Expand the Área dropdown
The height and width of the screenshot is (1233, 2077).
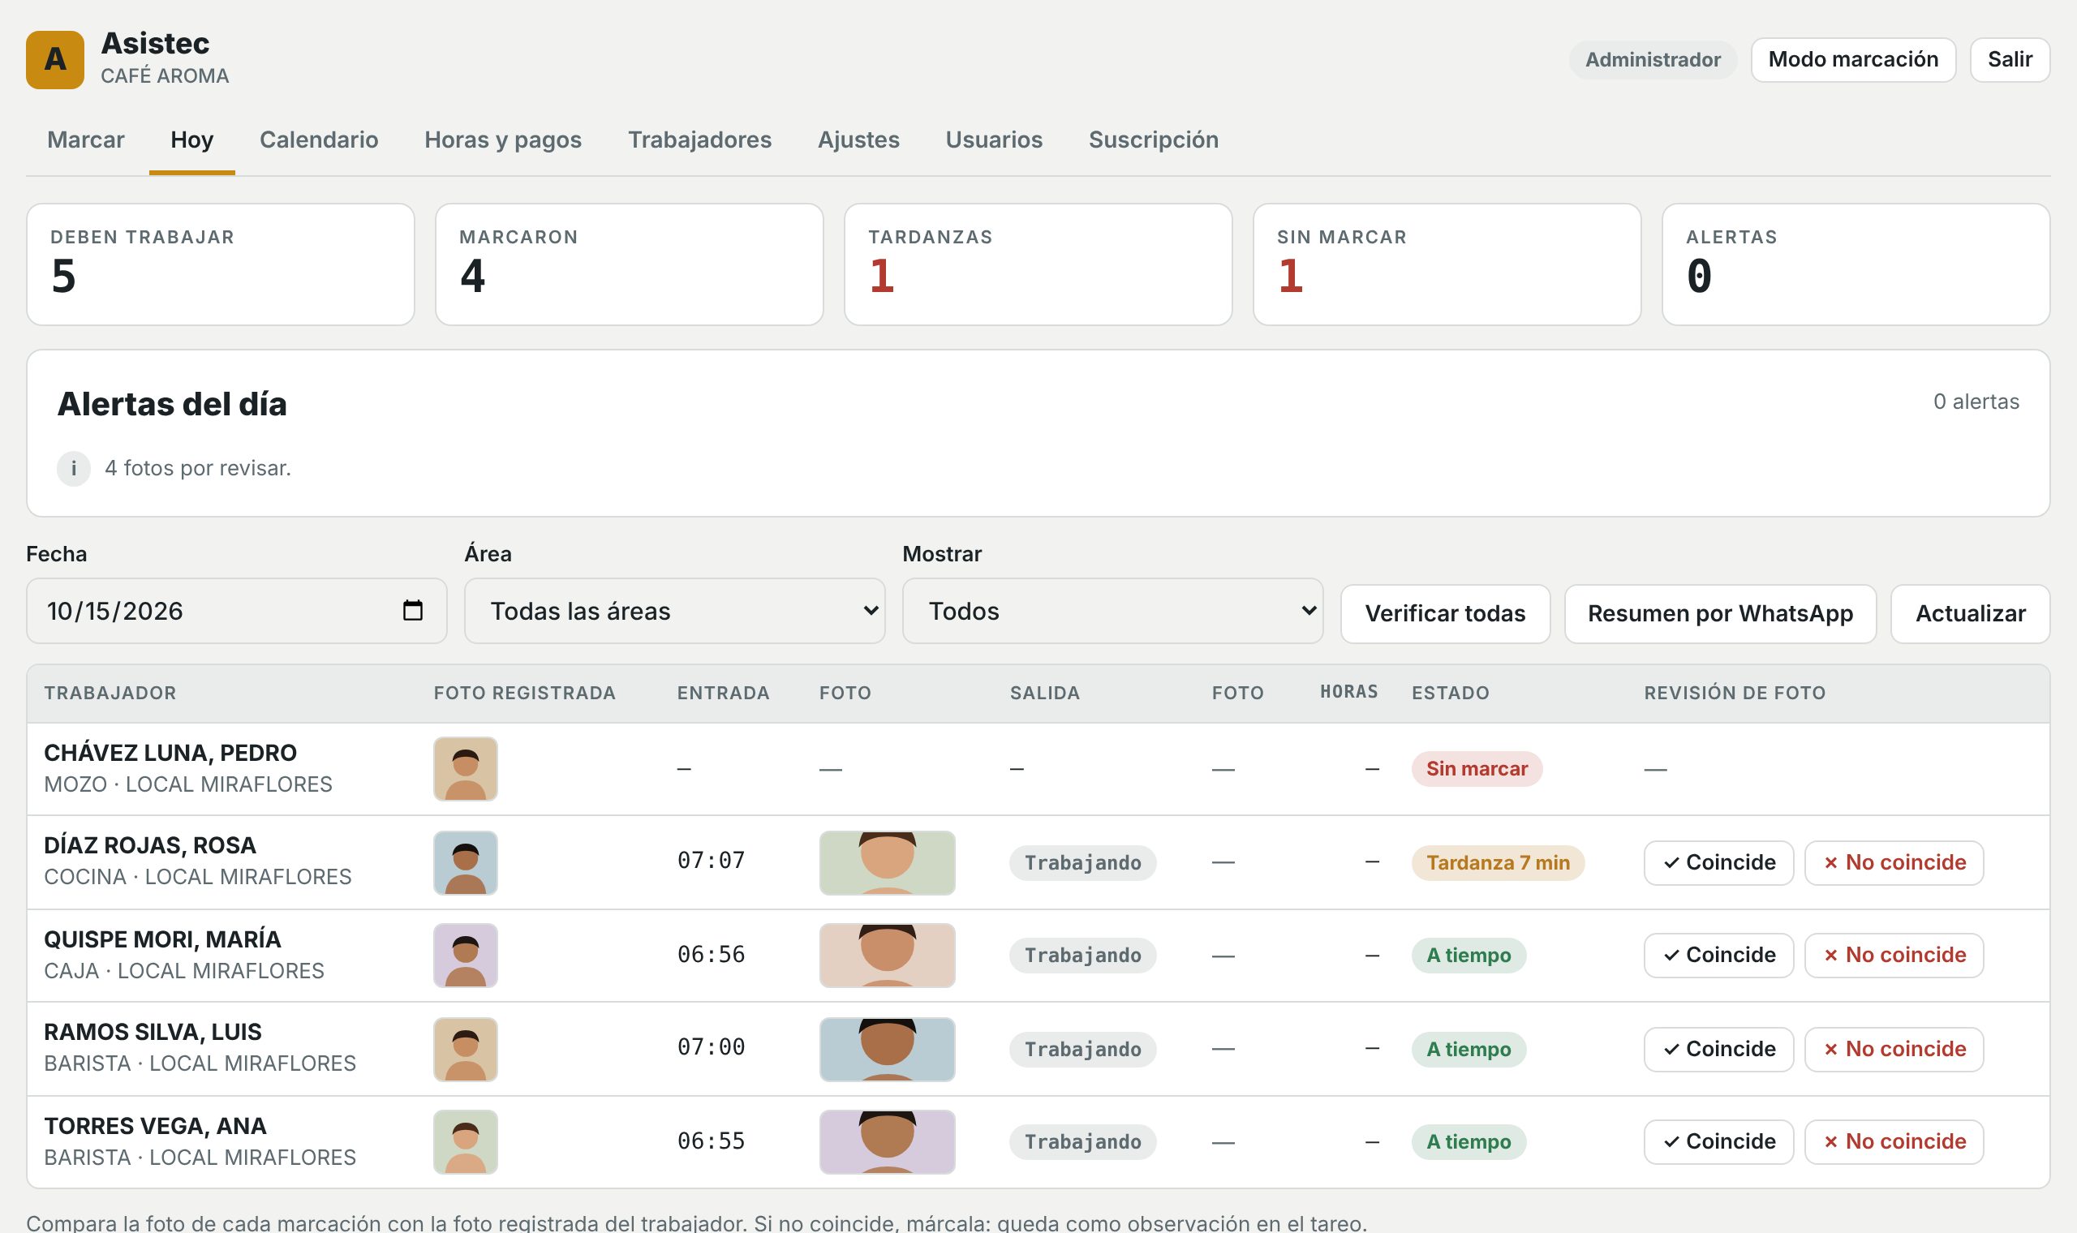(674, 611)
